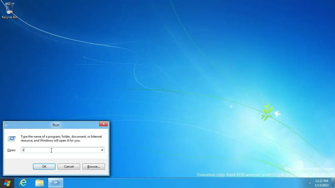Close the Run dialog window
Viewport: 335px width, 188px height.
(104, 124)
